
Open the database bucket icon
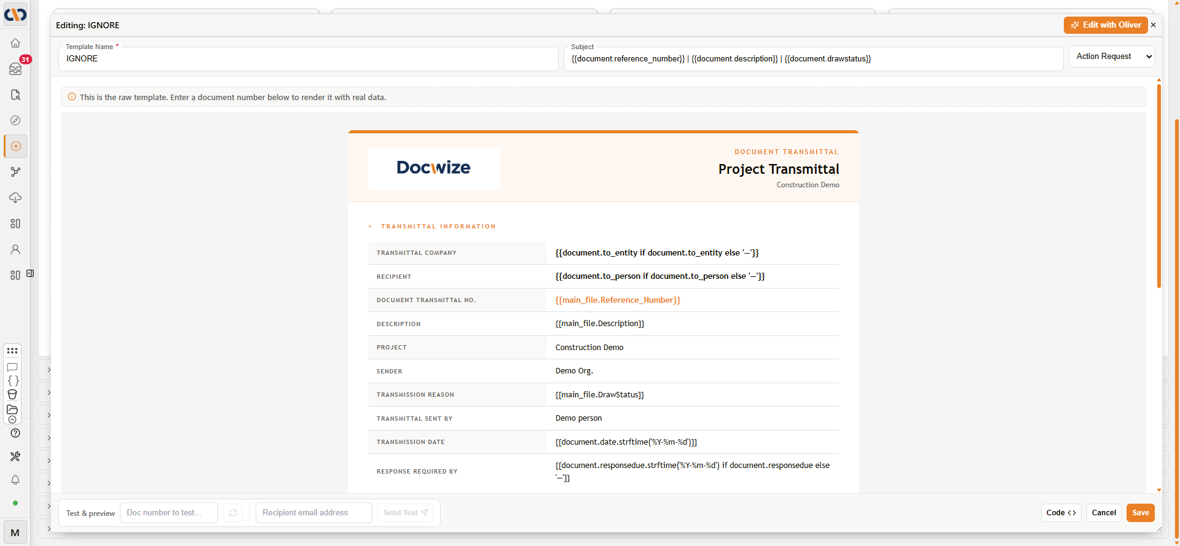tap(12, 395)
